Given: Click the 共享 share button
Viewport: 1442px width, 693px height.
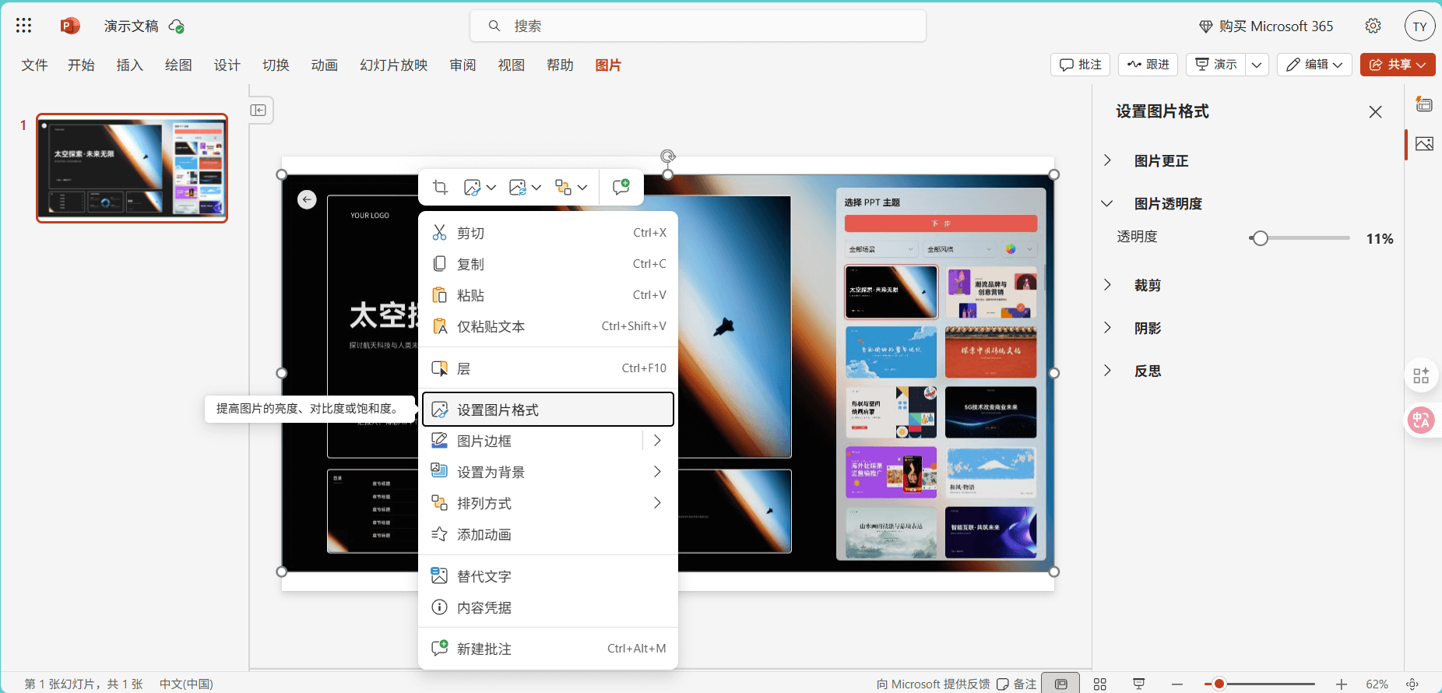Looking at the screenshot, I should (1398, 65).
